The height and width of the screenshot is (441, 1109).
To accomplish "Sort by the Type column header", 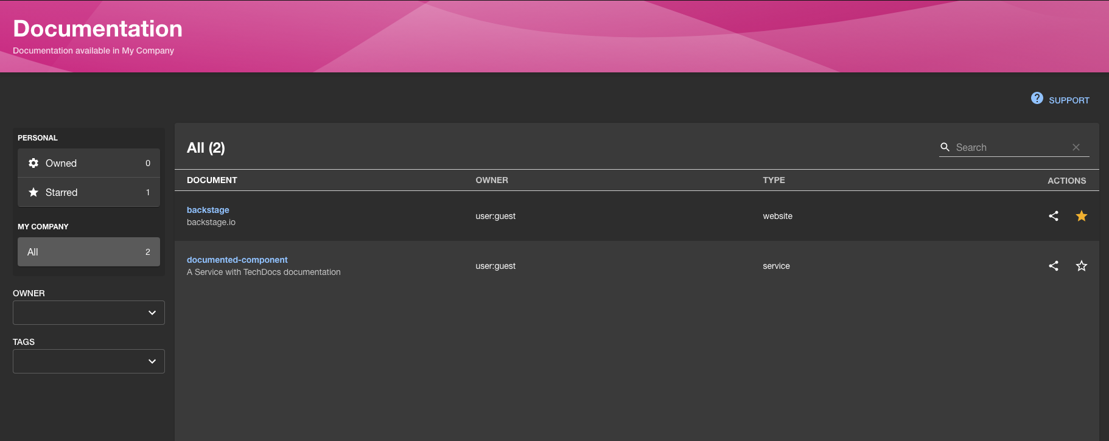I will coord(774,180).
